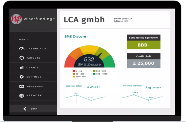Click the Targets crosshair icon
This screenshot has width=186, height=122.
(x=21, y=58)
